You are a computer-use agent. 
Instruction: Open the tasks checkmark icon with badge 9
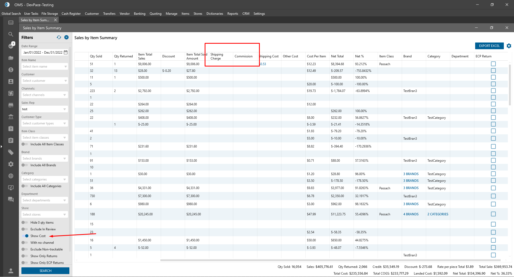click(x=11, y=46)
